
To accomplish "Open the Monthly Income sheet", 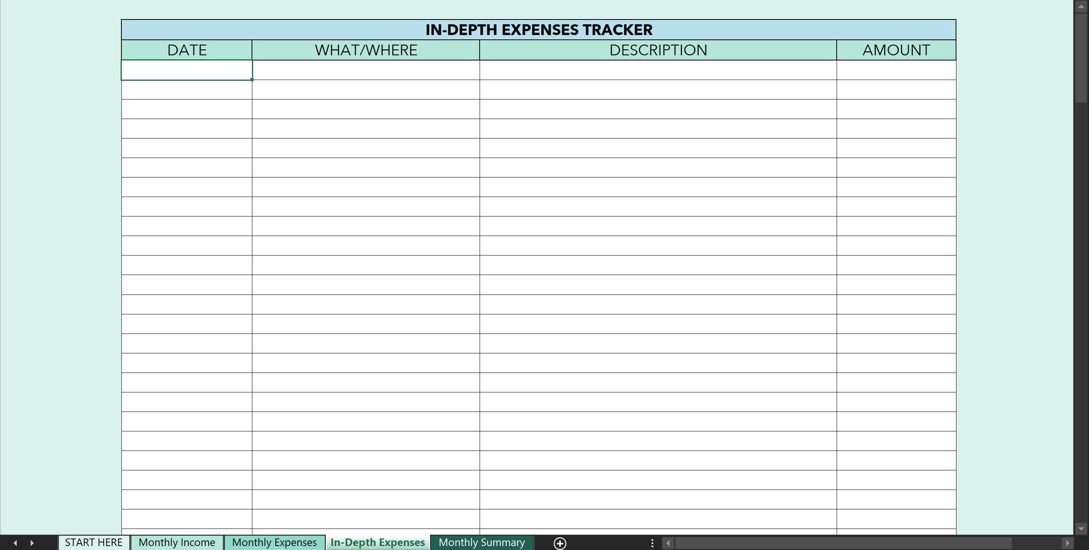I will click(x=177, y=542).
